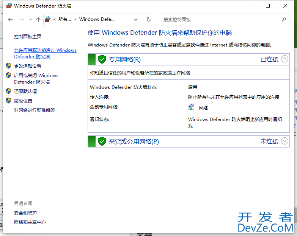The image size is (297, 236).
Task: Click shield icon beside 还原默认值
Action: 8,91
